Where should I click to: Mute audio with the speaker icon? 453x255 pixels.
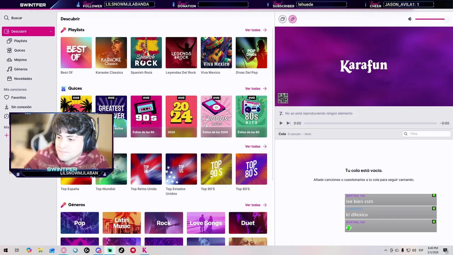click(x=410, y=19)
